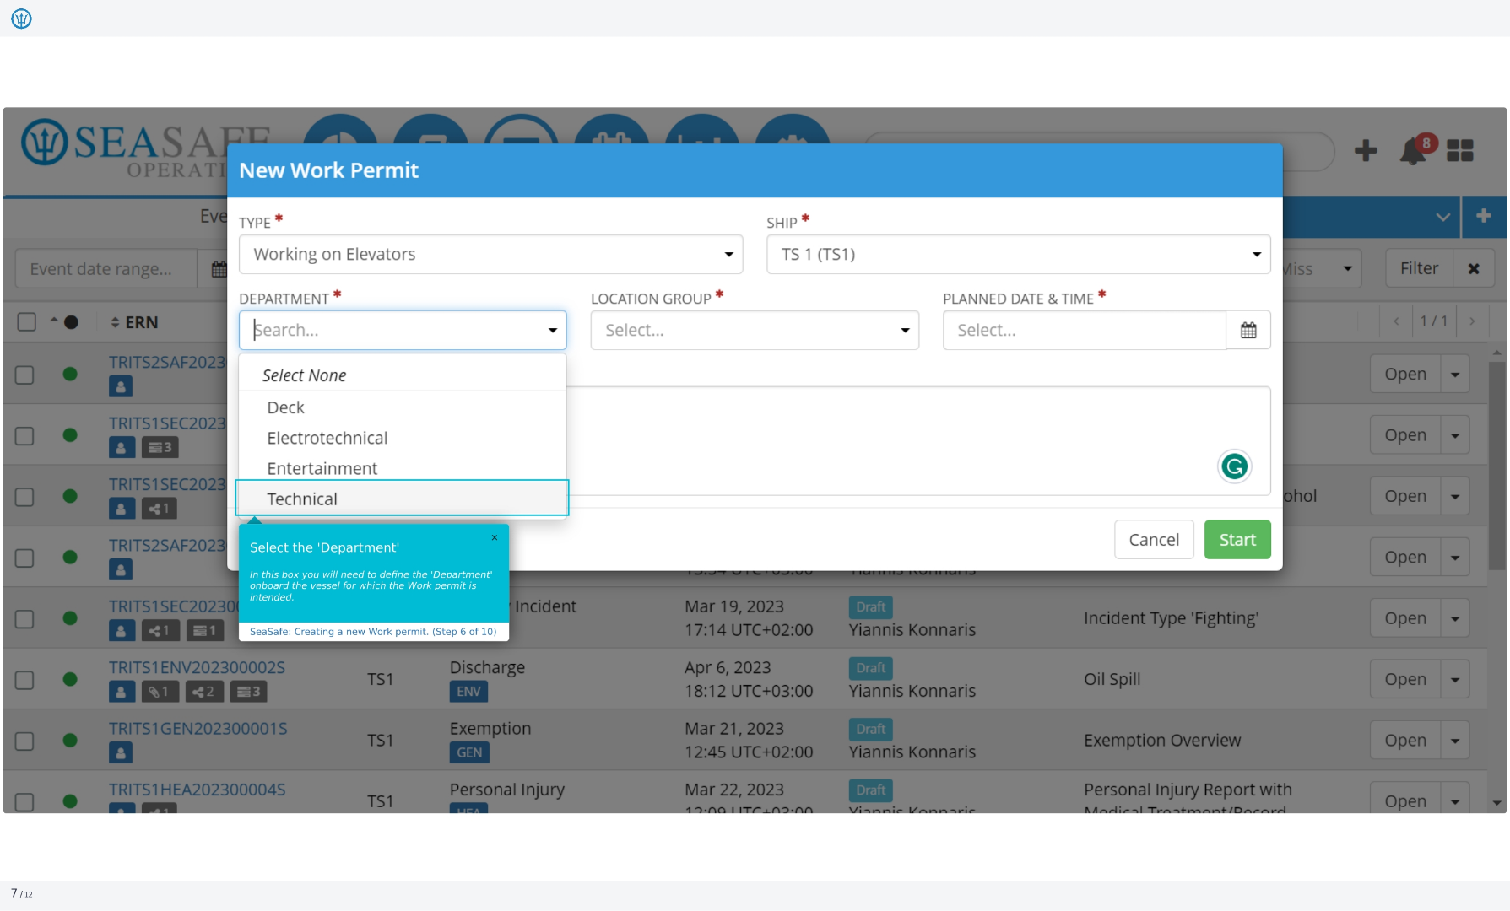Clear filter with the X icon
This screenshot has width=1510, height=911.
point(1474,269)
